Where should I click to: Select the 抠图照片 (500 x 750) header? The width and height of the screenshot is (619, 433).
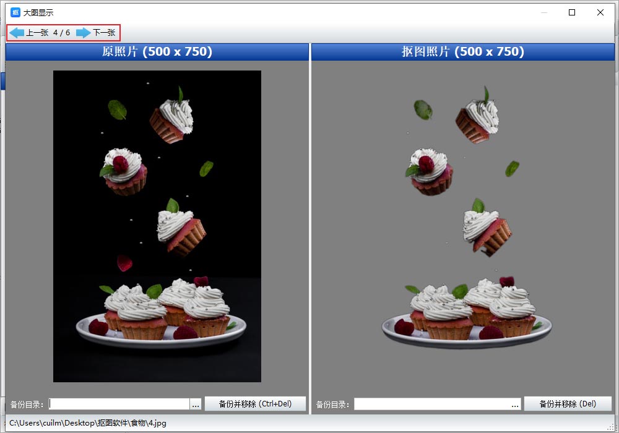click(462, 52)
